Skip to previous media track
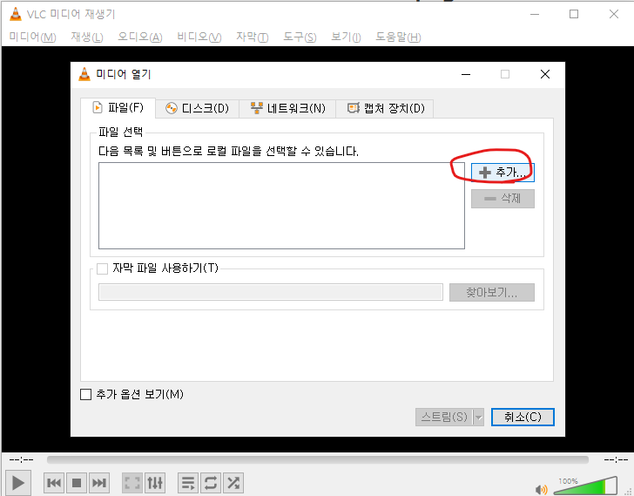 54,483
